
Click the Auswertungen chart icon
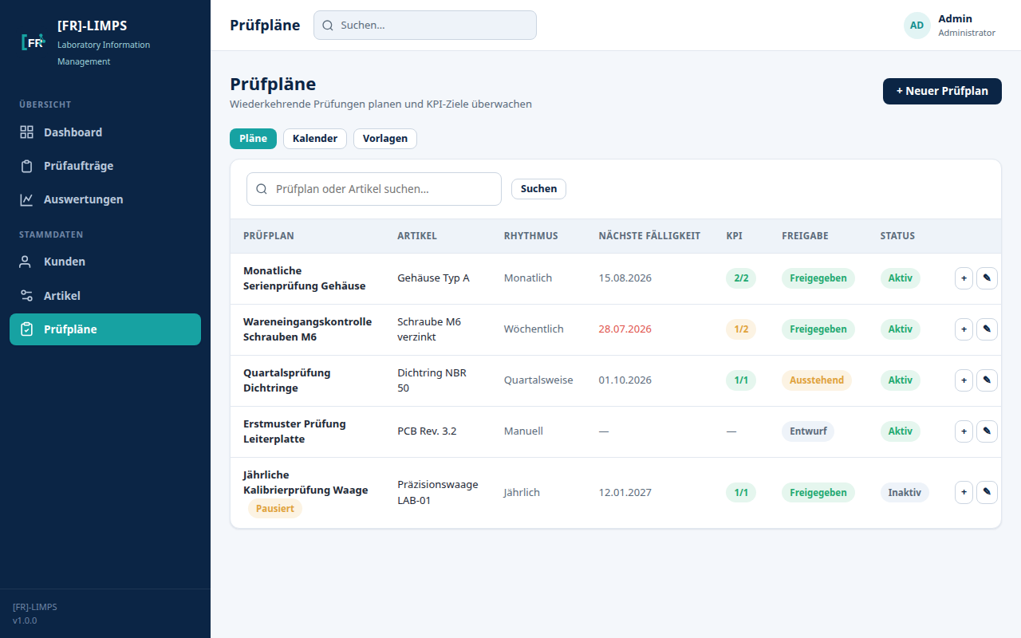27,199
